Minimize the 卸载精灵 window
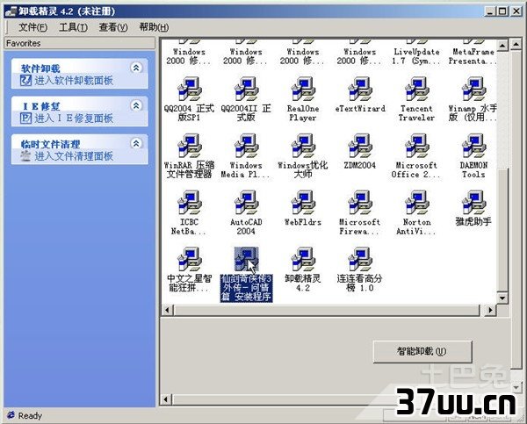527x424 pixels. (491, 11)
